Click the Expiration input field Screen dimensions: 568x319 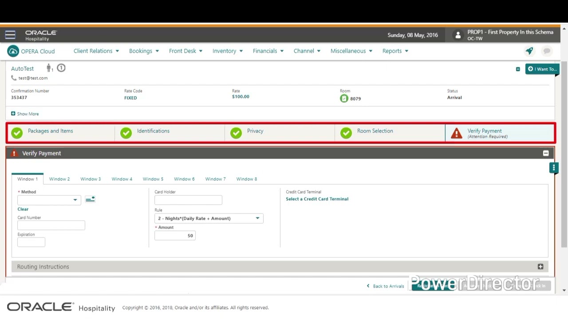pyautogui.click(x=31, y=242)
